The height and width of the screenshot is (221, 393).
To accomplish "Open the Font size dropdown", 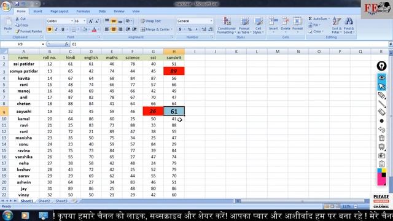I will click(85, 21).
